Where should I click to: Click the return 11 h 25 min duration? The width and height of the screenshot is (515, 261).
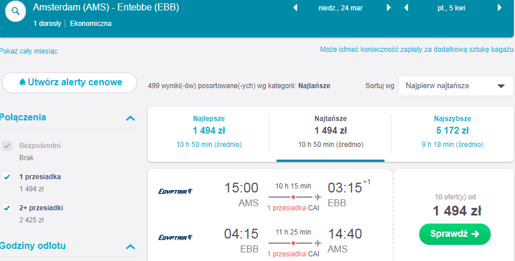click(293, 232)
